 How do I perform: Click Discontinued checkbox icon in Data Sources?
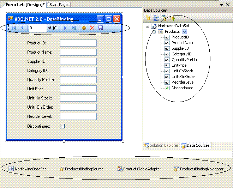tap(167, 88)
